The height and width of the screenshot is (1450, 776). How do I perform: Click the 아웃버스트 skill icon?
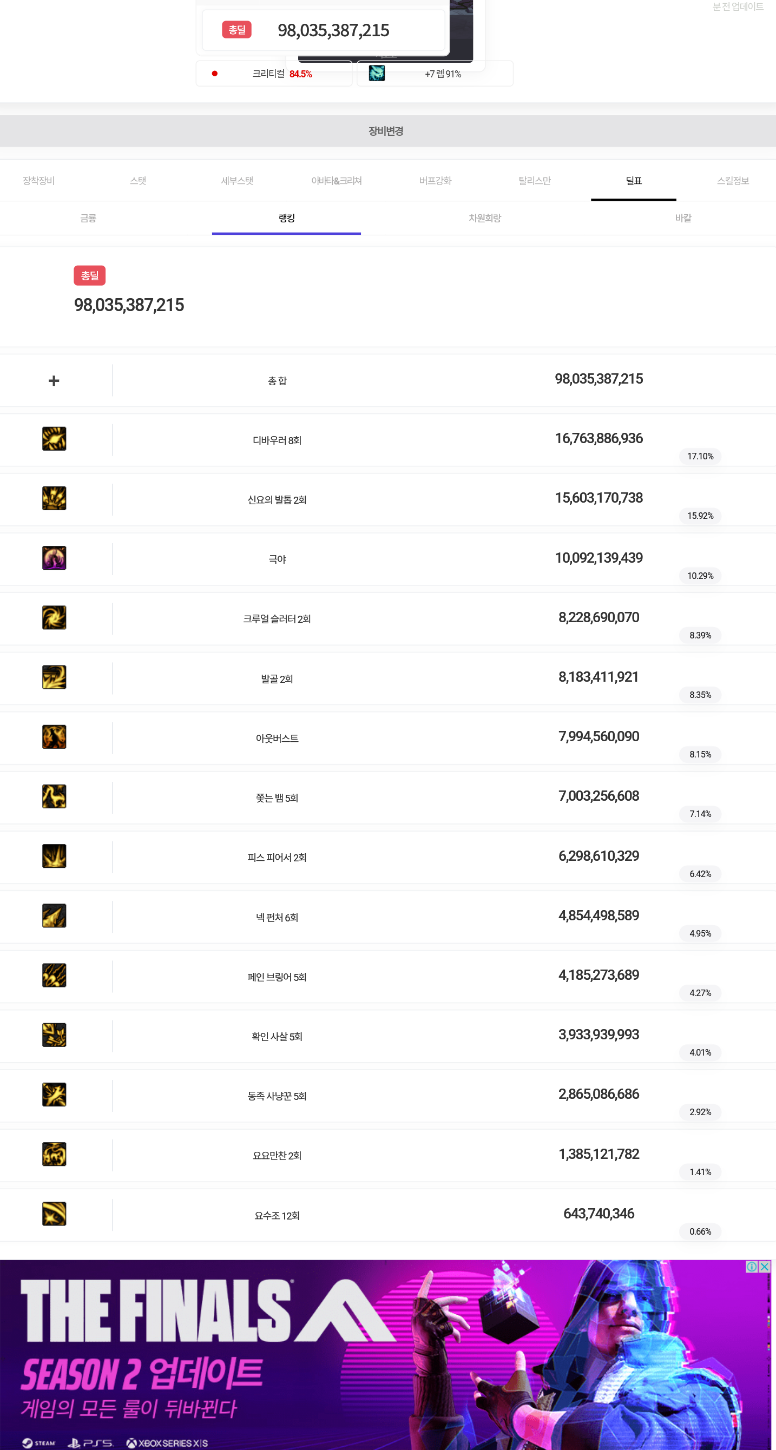(x=54, y=737)
